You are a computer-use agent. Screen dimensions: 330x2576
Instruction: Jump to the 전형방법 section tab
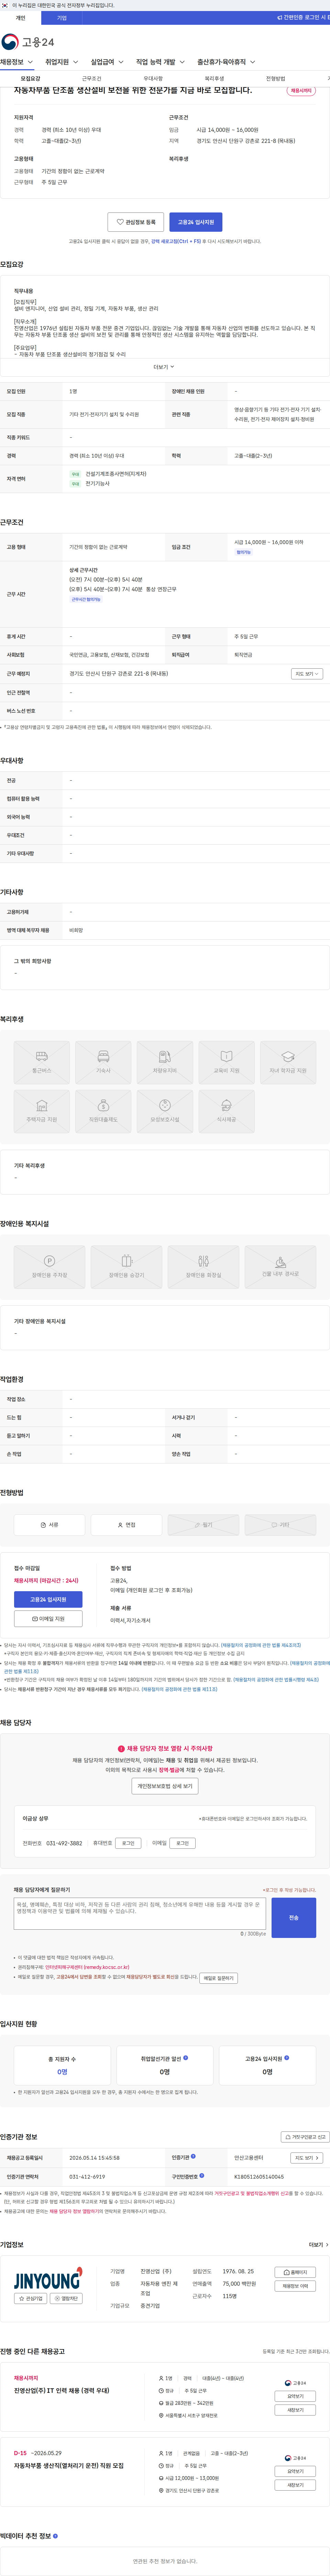[x=275, y=78]
